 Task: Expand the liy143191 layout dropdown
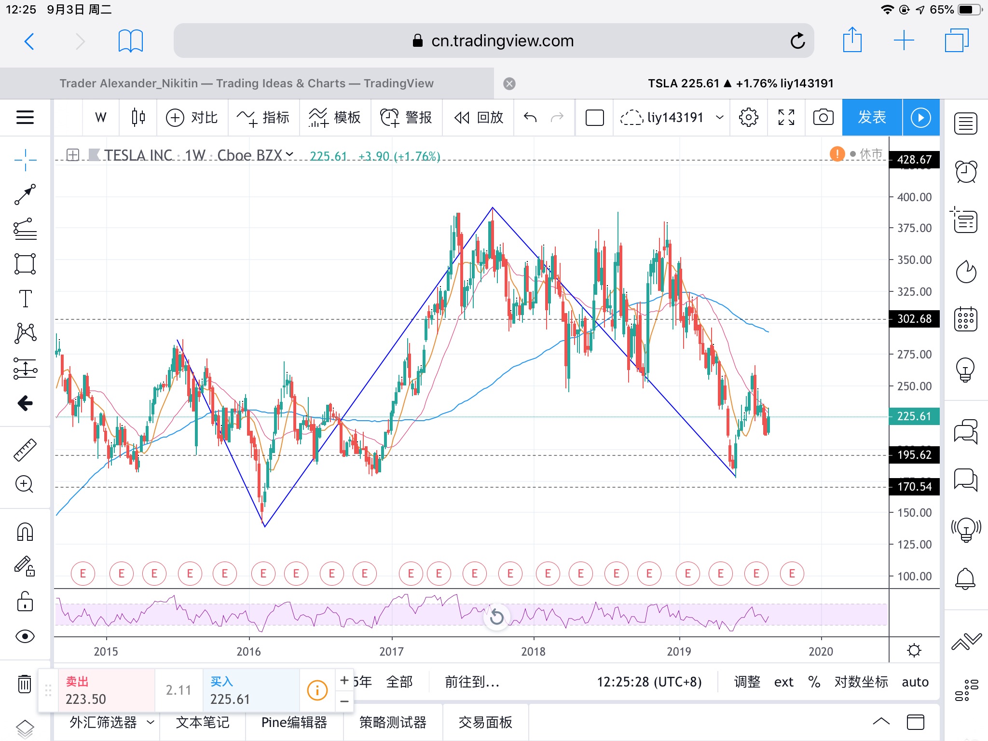719,117
